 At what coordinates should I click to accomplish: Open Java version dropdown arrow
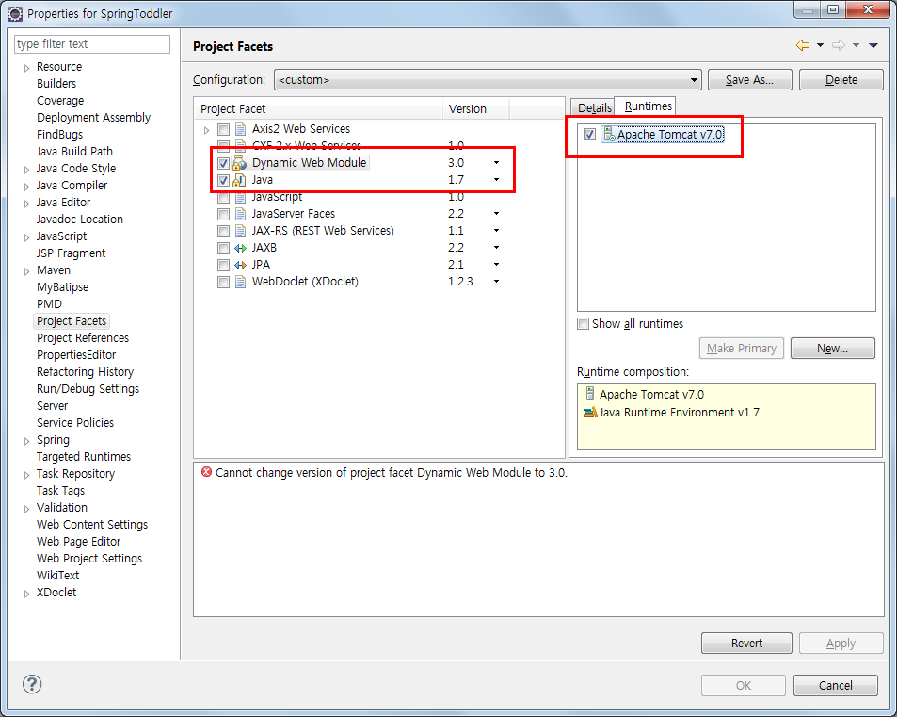coord(496,180)
